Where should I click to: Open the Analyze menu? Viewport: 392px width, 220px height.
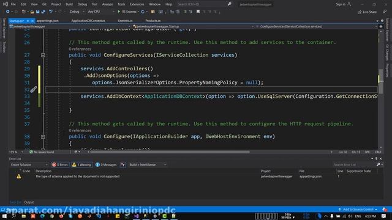[x=108, y=4]
